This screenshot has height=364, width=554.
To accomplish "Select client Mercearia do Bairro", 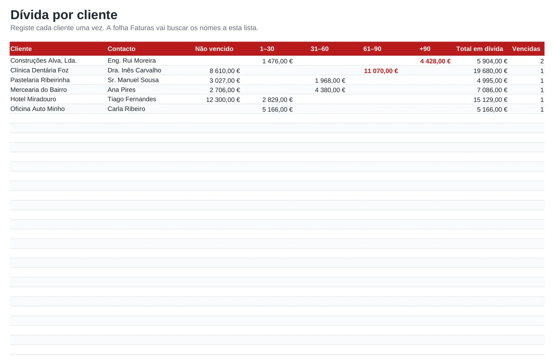I will pyautogui.click(x=38, y=90).
